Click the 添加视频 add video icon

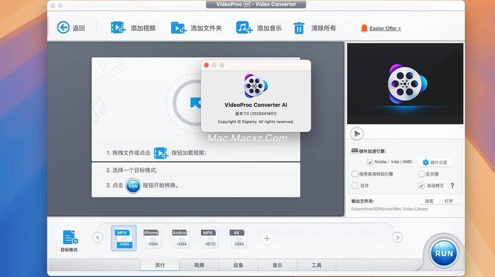(x=118, y=28)
